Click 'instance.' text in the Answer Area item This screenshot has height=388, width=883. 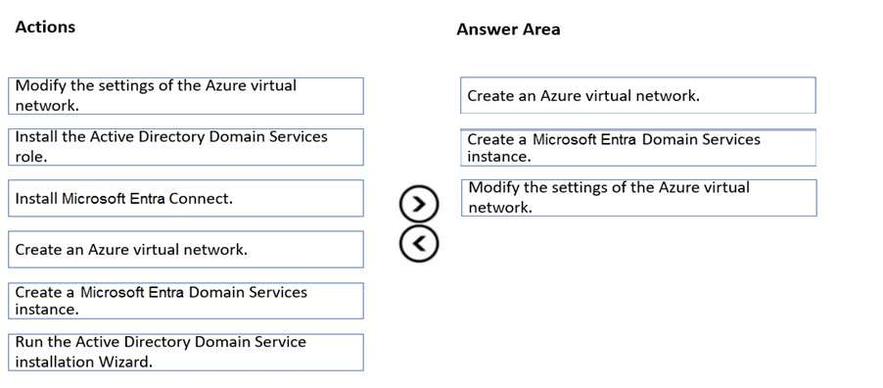pos(499,157)
